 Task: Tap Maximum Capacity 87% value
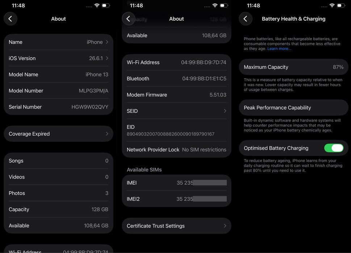coord(338,67)
